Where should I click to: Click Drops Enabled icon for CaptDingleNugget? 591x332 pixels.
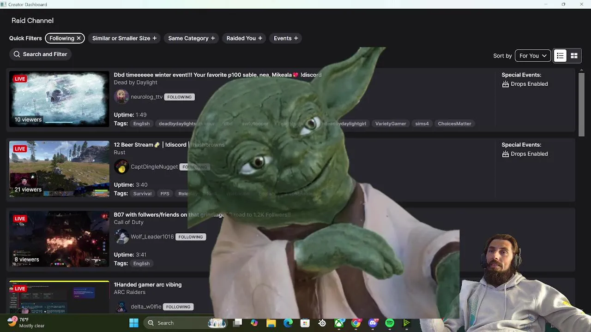(505, 154)
